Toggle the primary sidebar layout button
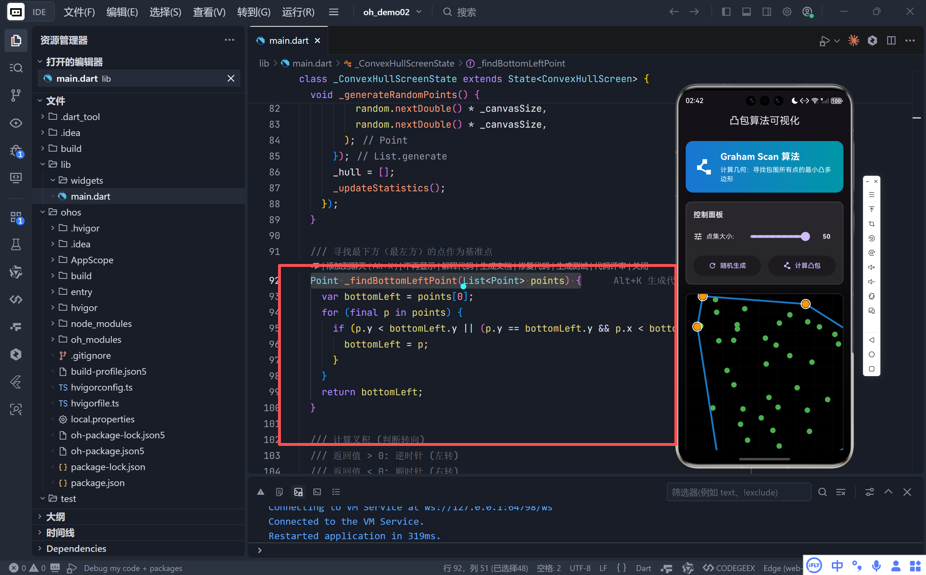Image resolution: width=926 pixels, height=575 pixels. [726, 12]
